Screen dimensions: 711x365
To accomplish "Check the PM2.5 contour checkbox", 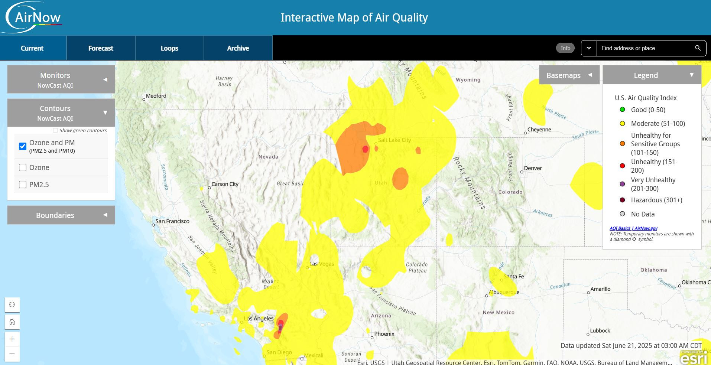I will pyautogui.click(x=23, y=185).
